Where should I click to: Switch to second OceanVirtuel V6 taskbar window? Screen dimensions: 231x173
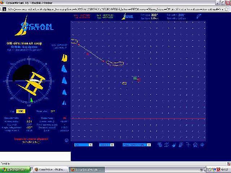86,169
